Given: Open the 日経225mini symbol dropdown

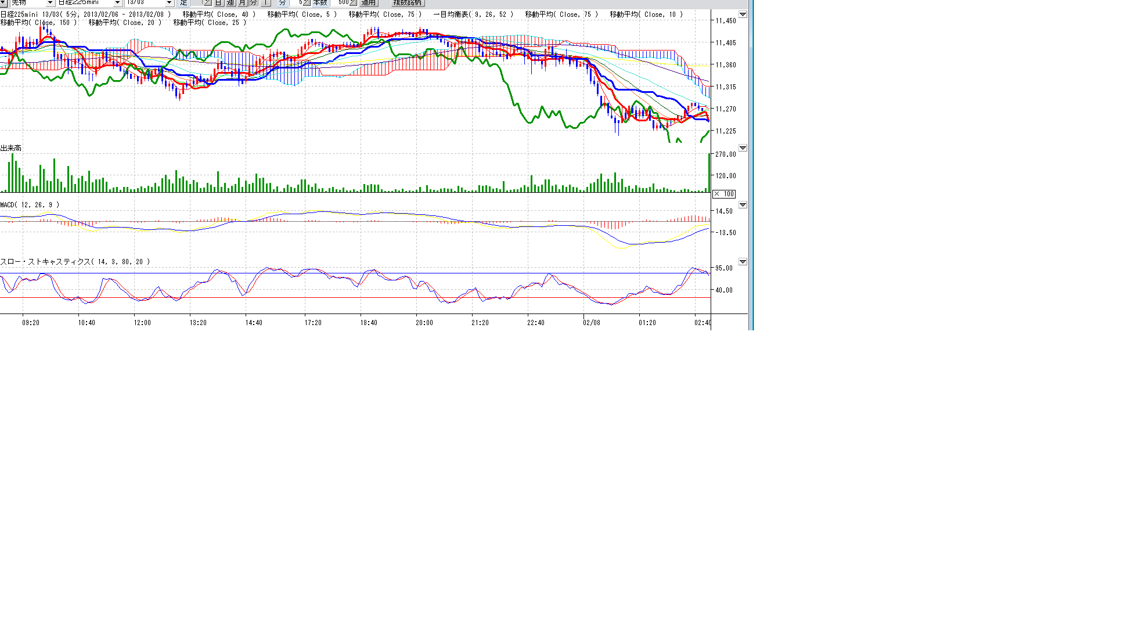Looking at the screenshot, I should [117, 3].
